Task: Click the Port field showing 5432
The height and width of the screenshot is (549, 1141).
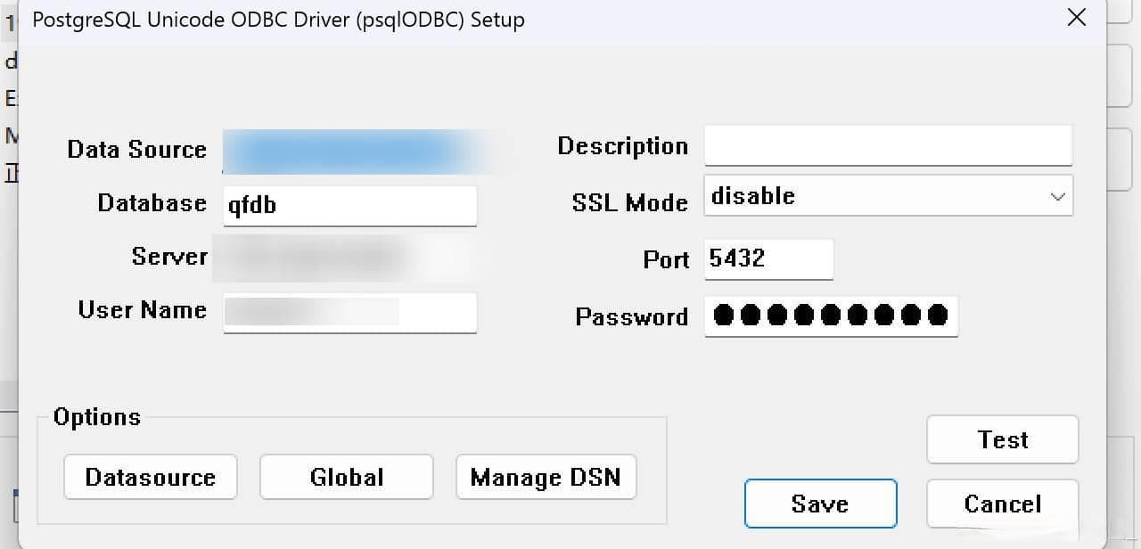Action: pyautogui.click(x=768, y=259)
